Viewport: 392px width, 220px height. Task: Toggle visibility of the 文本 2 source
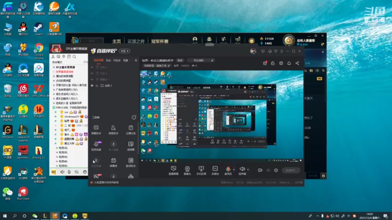(x=92, y=73)
